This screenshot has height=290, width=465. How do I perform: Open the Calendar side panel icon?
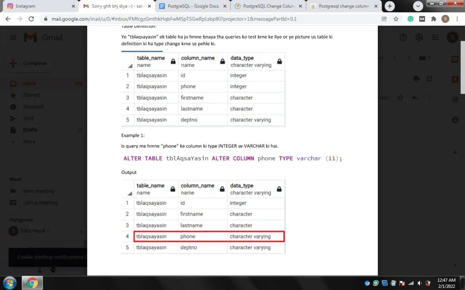[455, 59]
